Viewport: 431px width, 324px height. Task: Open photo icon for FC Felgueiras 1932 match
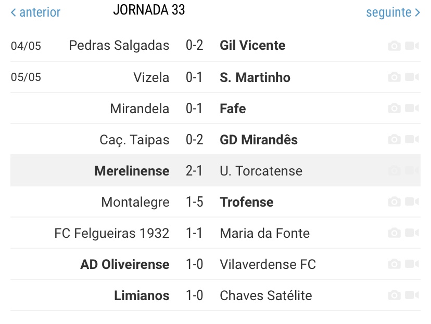[394, 233]
